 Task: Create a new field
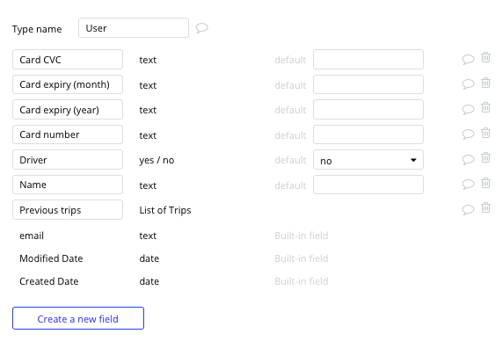coord(78,318)
